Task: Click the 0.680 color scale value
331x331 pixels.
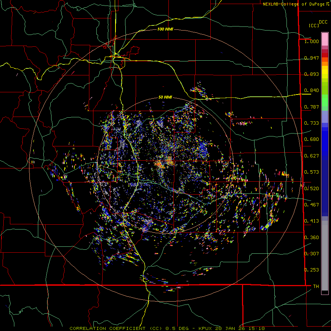Action: pos(312,139)
